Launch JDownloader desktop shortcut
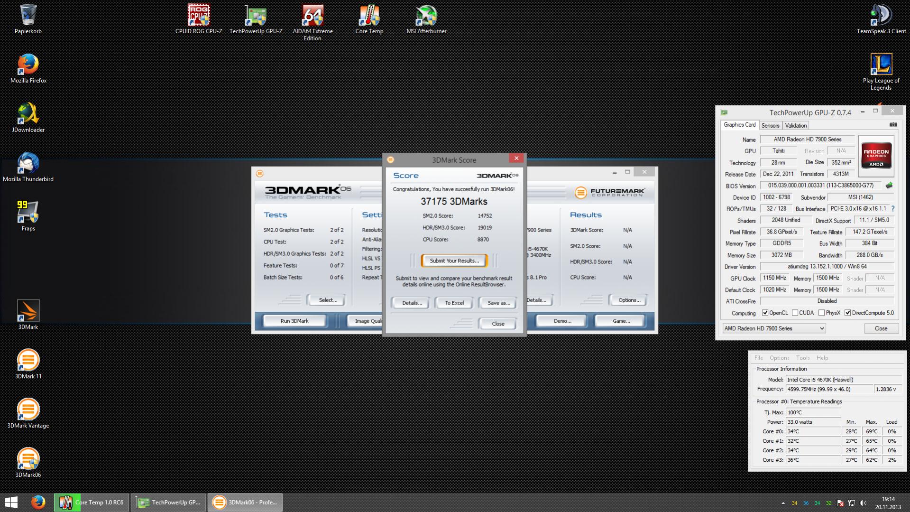This screenshot has width=910, height=512. (x=28, y=118)
